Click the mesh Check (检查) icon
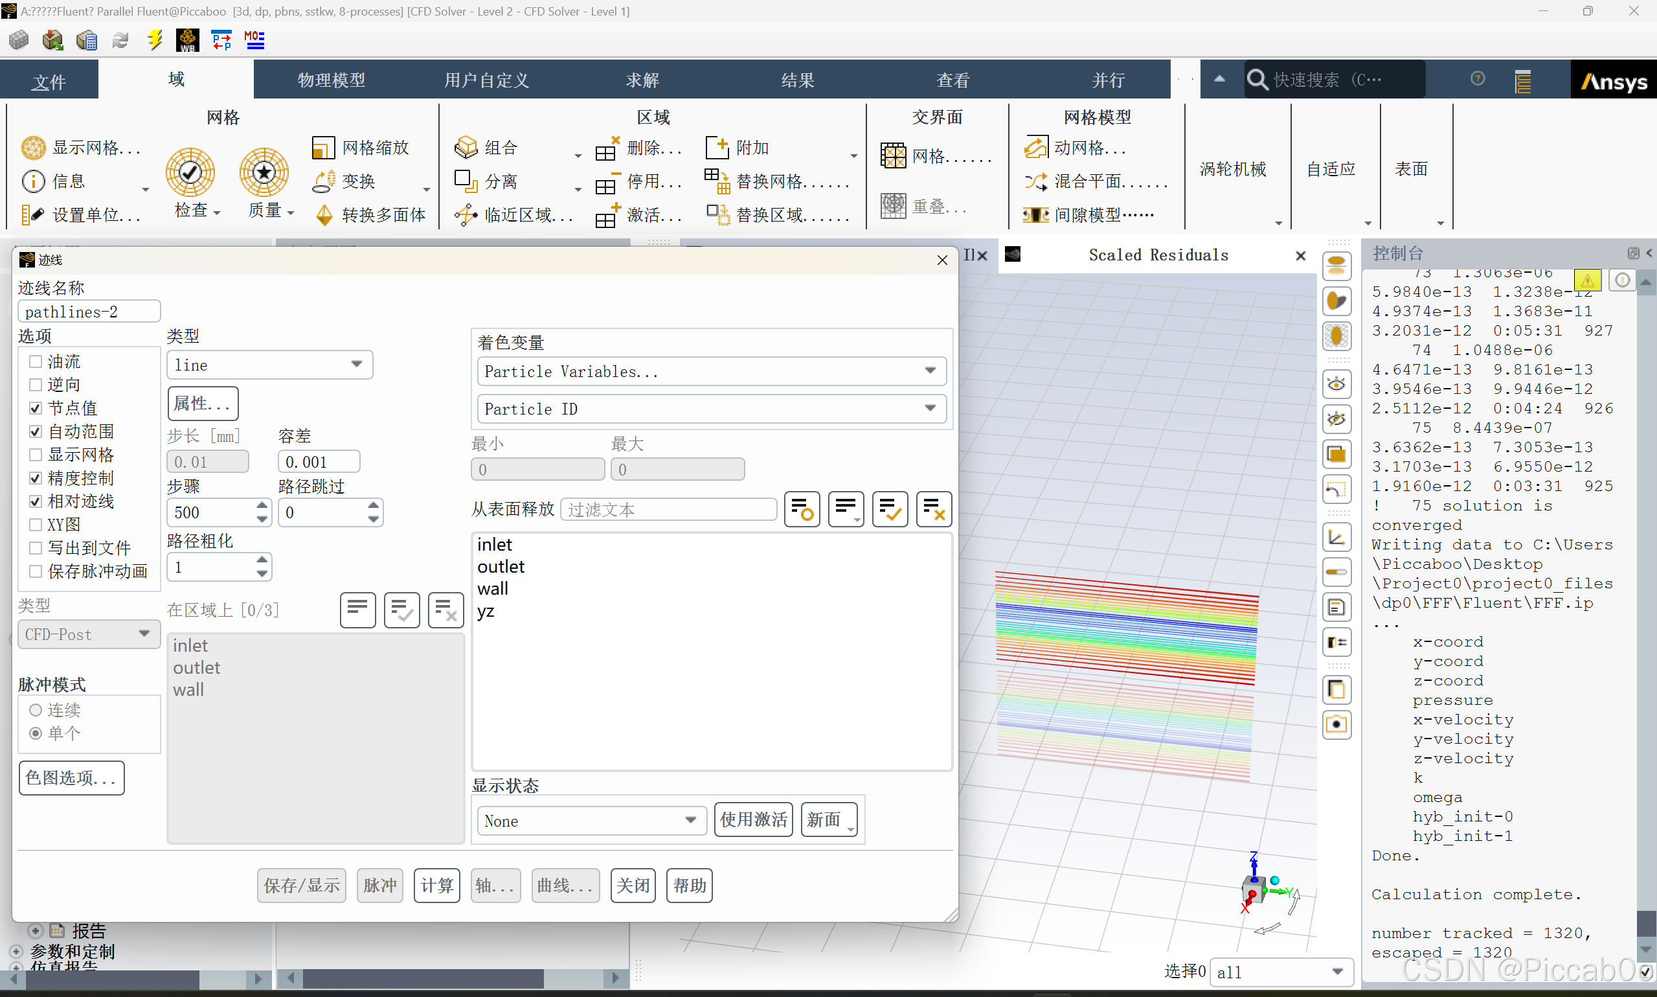The height and width of the screenshot is (997, 1657). point(190,173)
